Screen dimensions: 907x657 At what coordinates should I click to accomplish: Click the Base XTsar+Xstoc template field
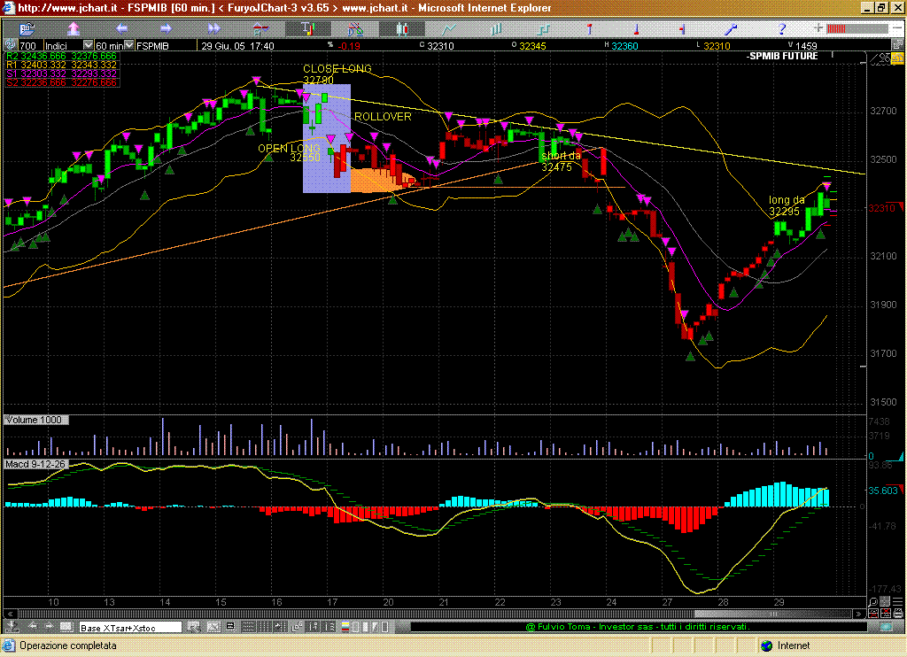[x=130, y=628]
